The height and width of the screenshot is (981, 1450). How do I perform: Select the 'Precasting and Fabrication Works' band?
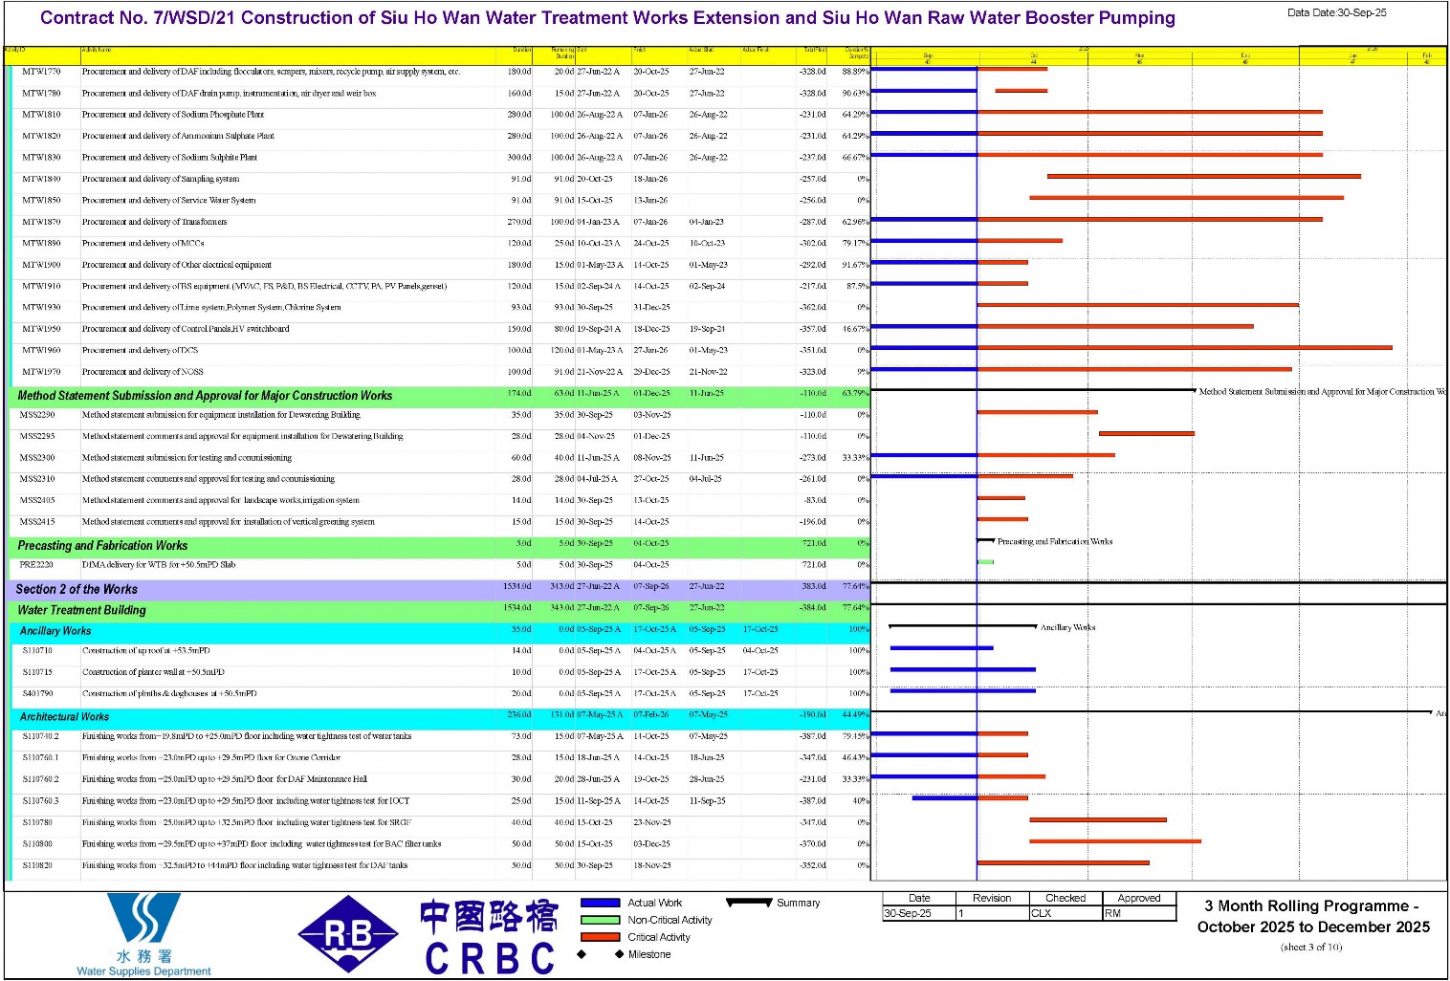[x=440, y=546]
